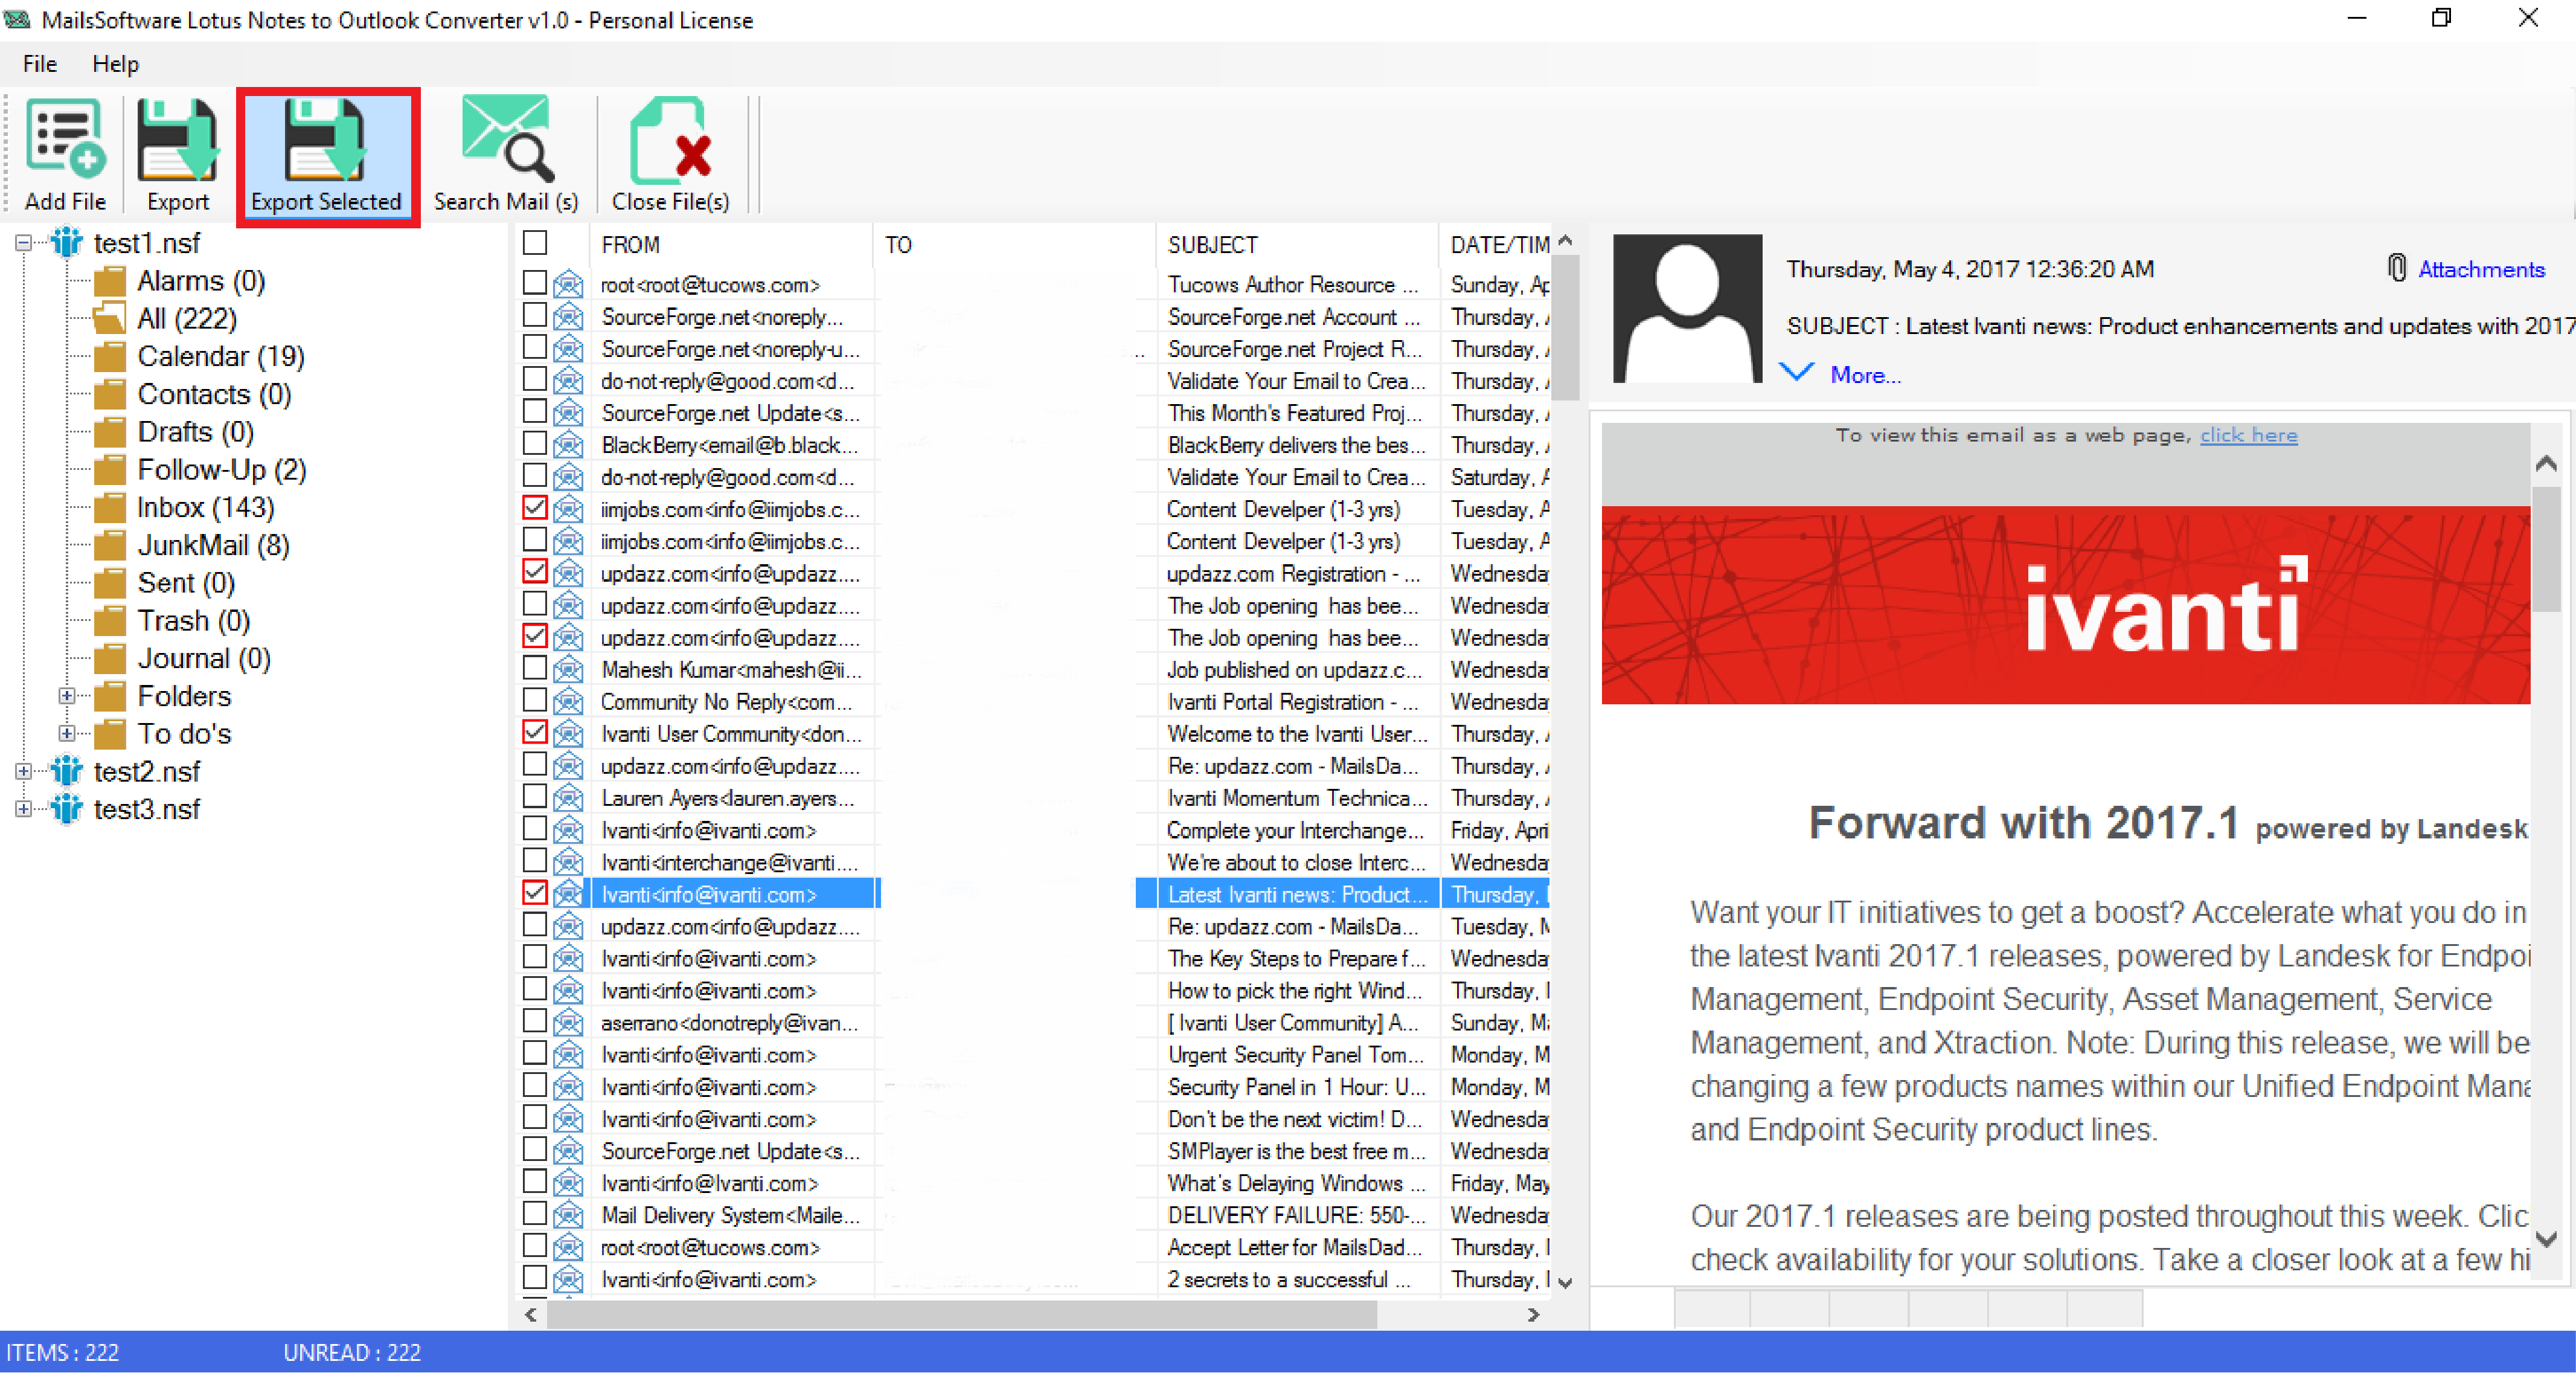Sort by the TO column header
Viewport: 2576px width, 1373px height.
tap(1015, 244)
